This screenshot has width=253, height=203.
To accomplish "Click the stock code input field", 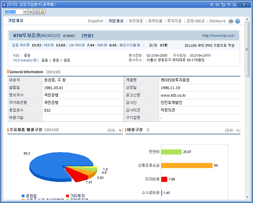I will (12, 12).
